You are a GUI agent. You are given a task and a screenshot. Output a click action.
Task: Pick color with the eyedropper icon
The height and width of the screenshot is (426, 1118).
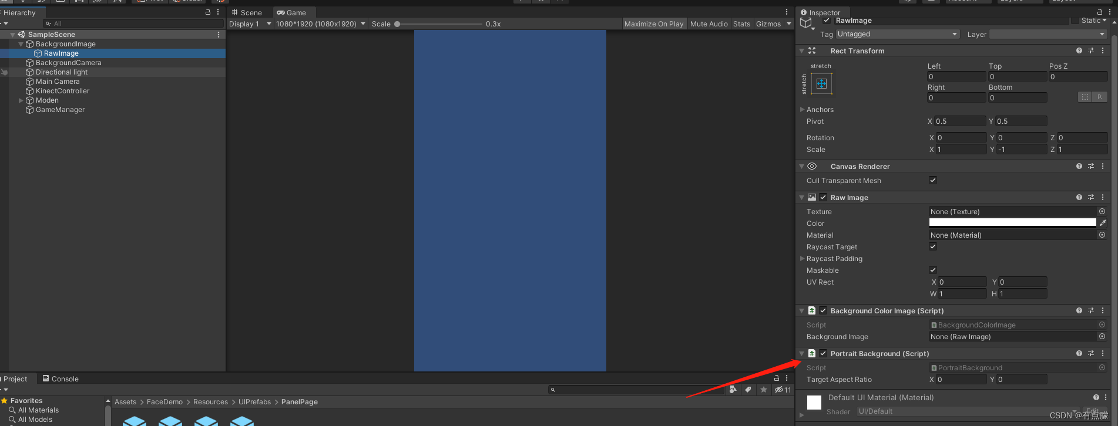pos(1103,223)
